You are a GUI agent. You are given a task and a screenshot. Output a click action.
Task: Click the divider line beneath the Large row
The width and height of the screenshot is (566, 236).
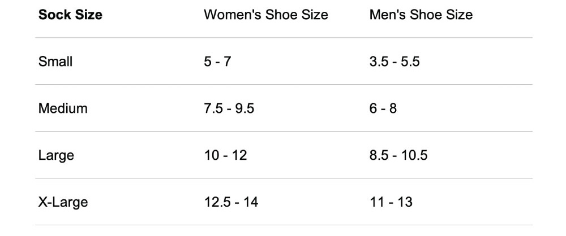[x=283, y=178]
